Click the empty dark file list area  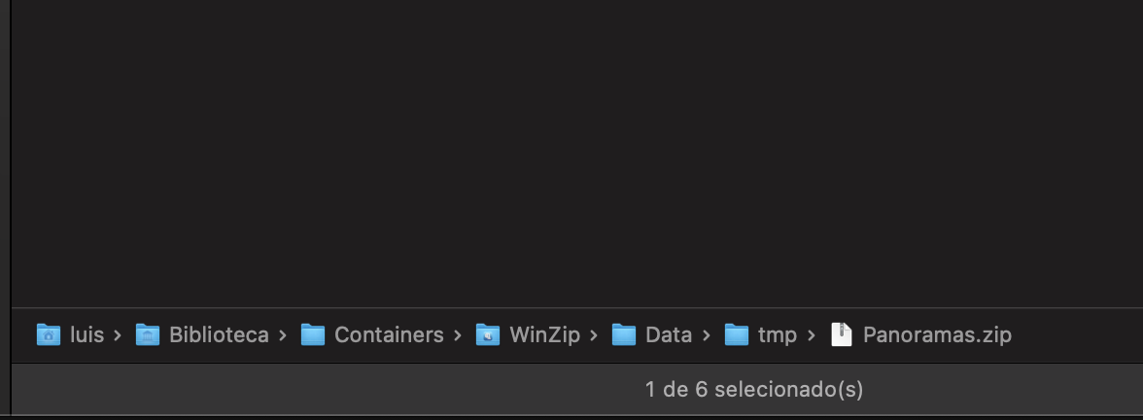point(573,146)
